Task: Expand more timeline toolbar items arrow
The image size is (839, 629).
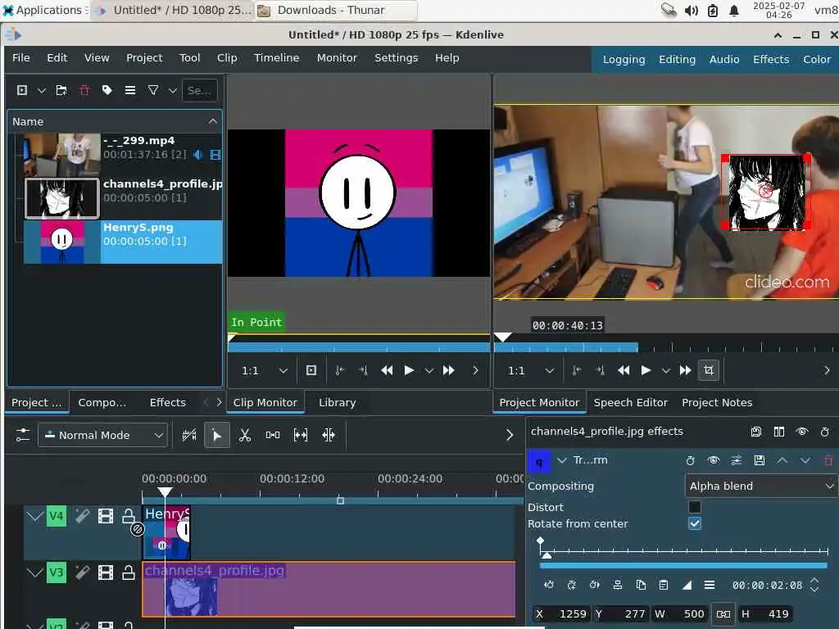Action: pyautogui.click(x=510, y=435)
